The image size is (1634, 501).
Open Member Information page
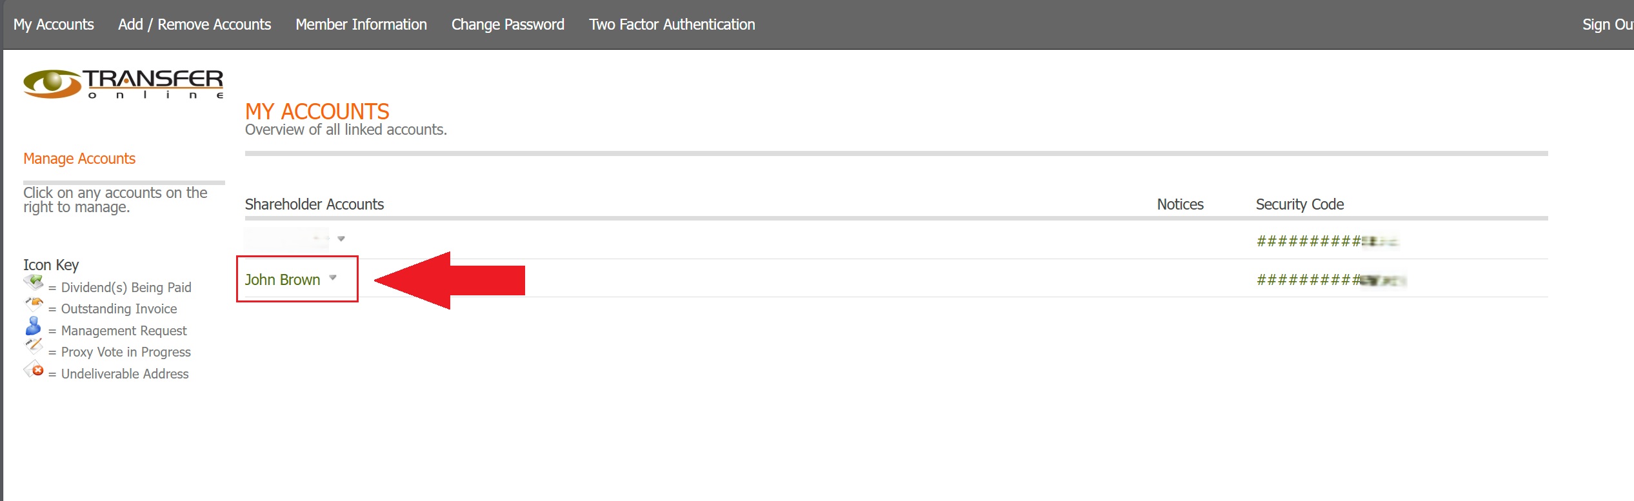pos(361,25)
